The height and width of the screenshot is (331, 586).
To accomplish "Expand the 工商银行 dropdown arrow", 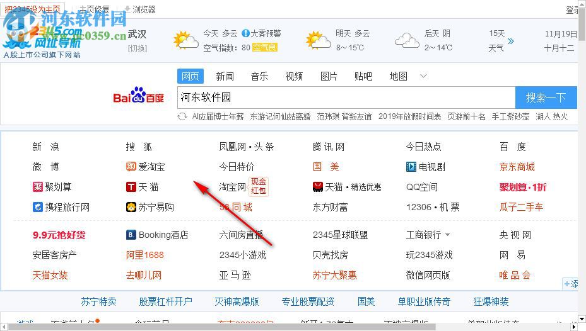I will click(x=447, y=235).
